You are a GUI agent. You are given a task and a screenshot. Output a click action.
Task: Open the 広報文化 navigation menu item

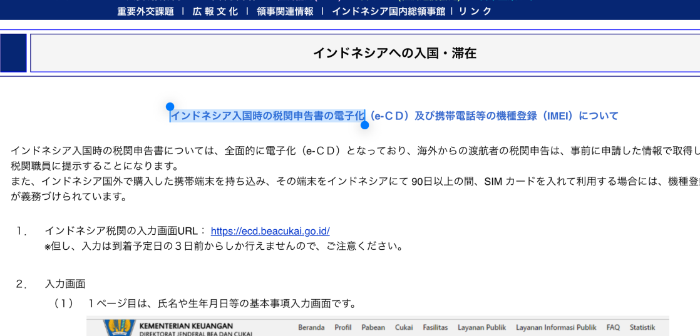pyautogui.click(x=215, y=11)
